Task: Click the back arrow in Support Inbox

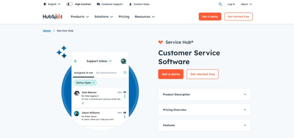Action: coord(75,61)
